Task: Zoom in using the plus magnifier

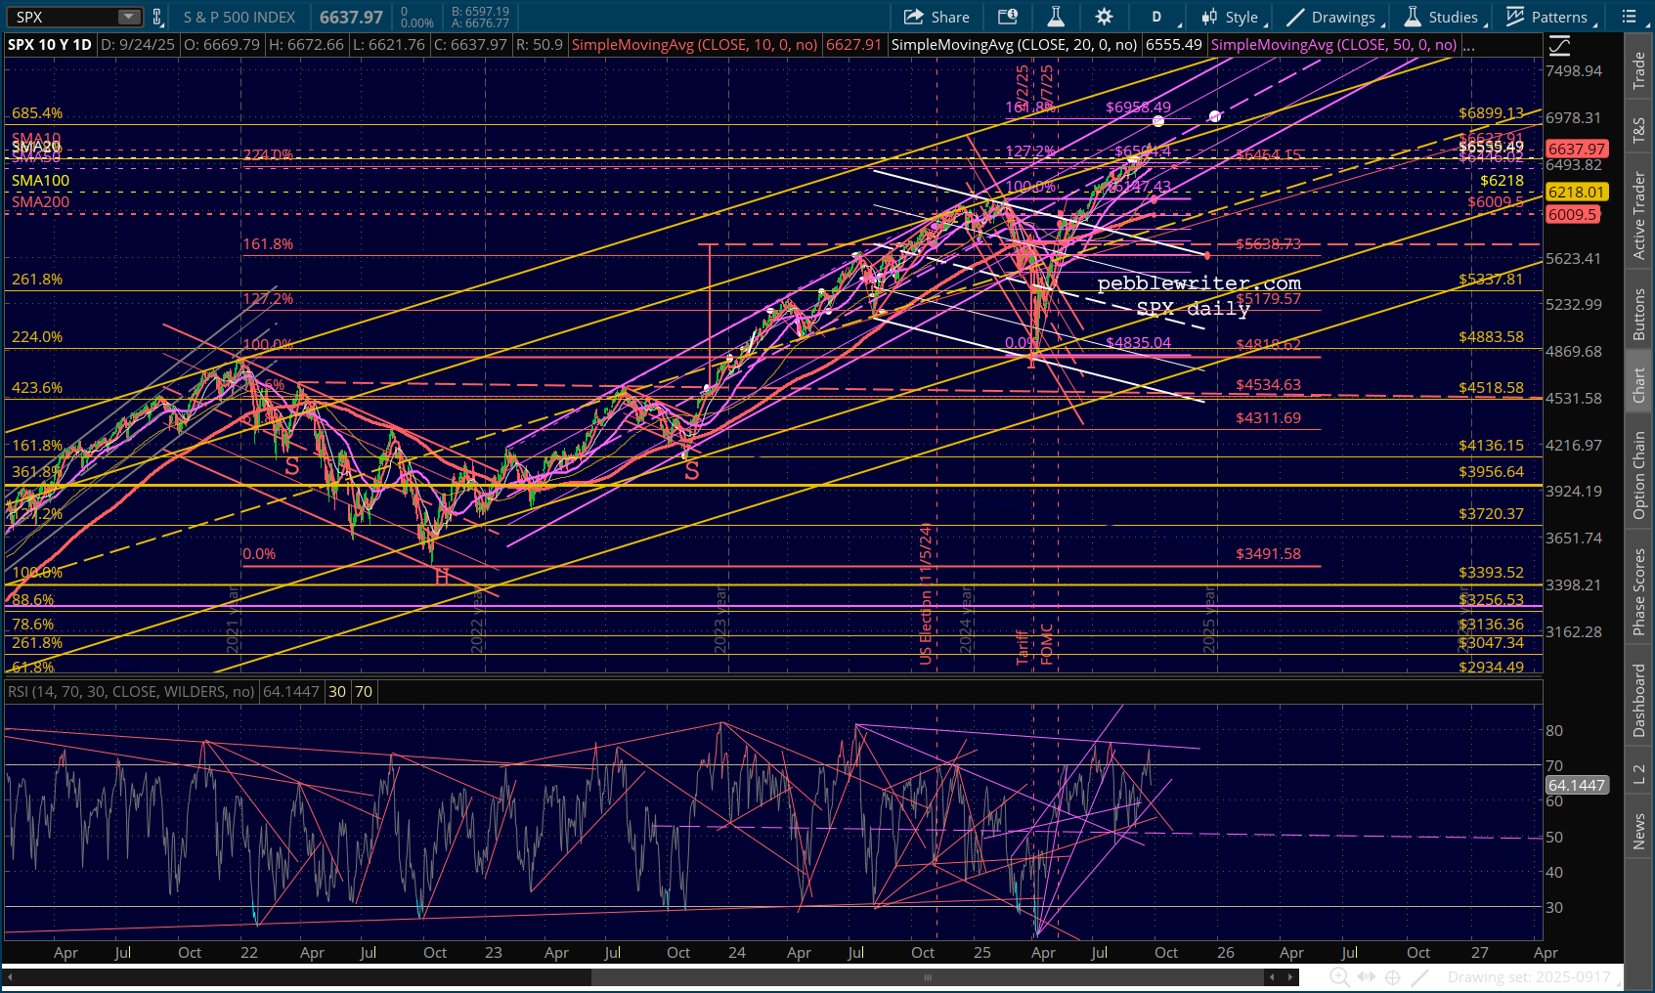Action: point(1339,976)
